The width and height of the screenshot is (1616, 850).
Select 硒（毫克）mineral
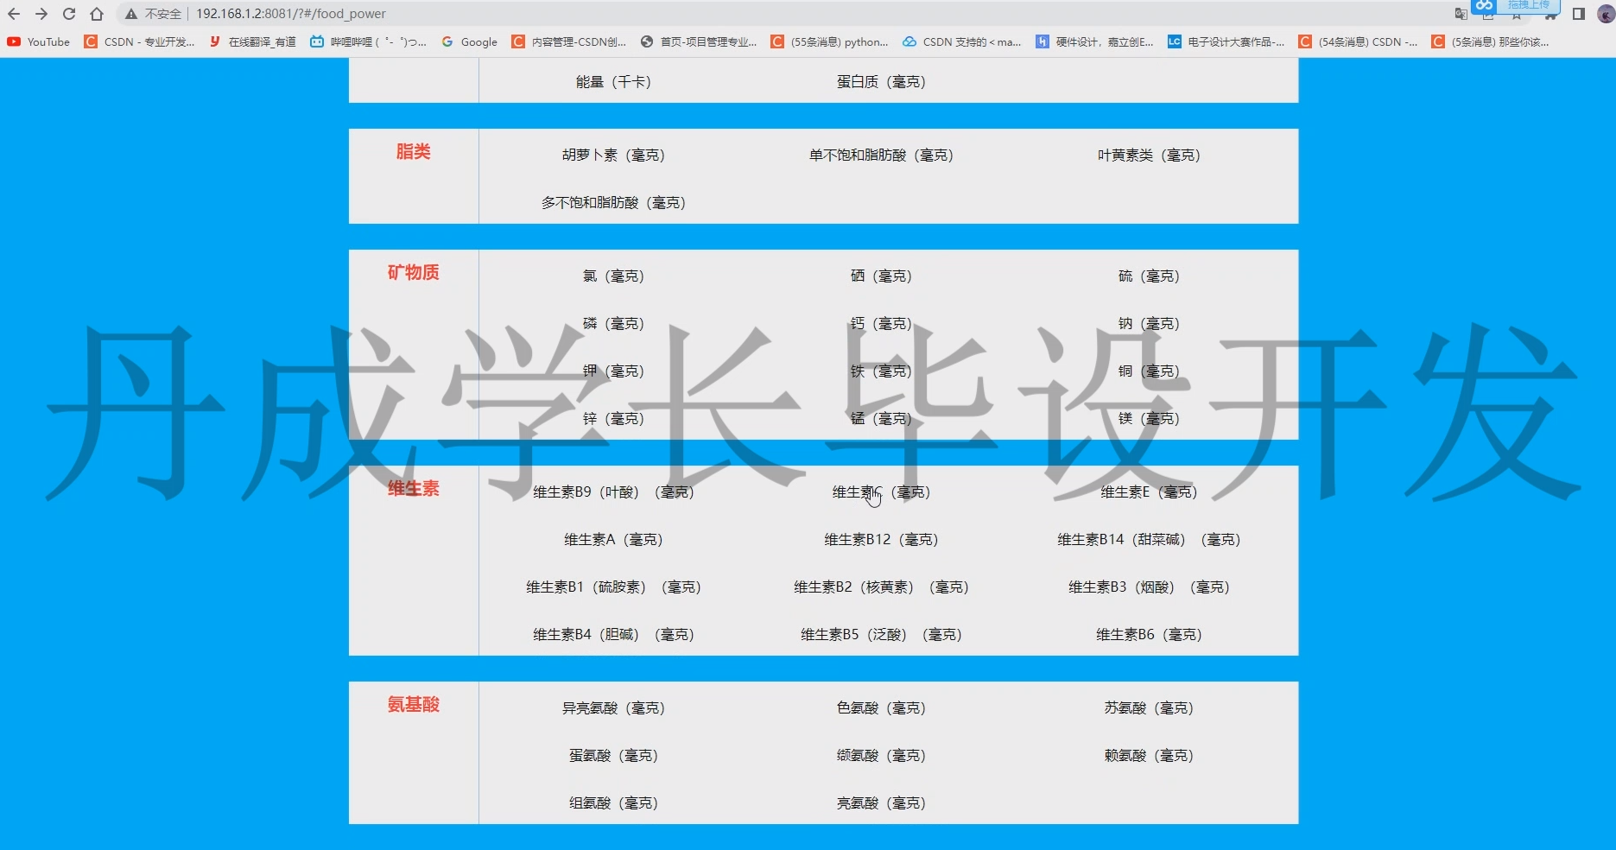click(881, 276)
